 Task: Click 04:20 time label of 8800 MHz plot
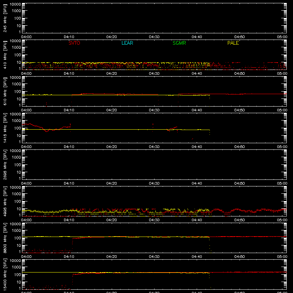coord(112,257)
